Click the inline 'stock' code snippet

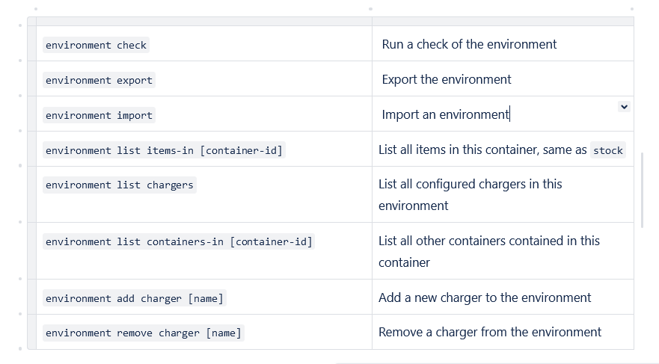click(607, 151)
